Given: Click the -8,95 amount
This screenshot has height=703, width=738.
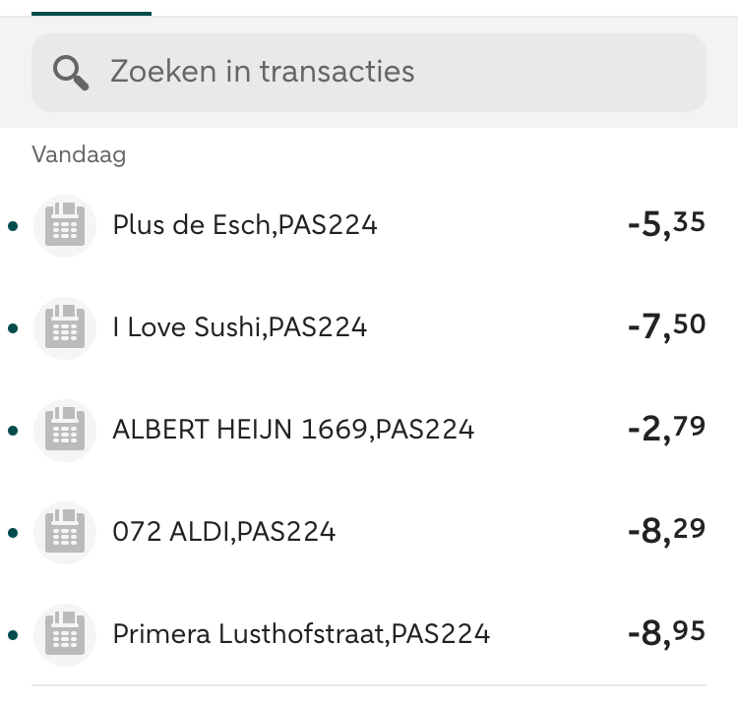Looking at the screenshot, I should pyautogui.click(x=666, y=634).
